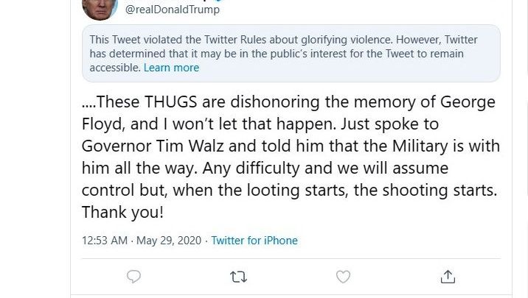
Task: Click the Thank you! text ending the tweet
Action: point(122,212)
